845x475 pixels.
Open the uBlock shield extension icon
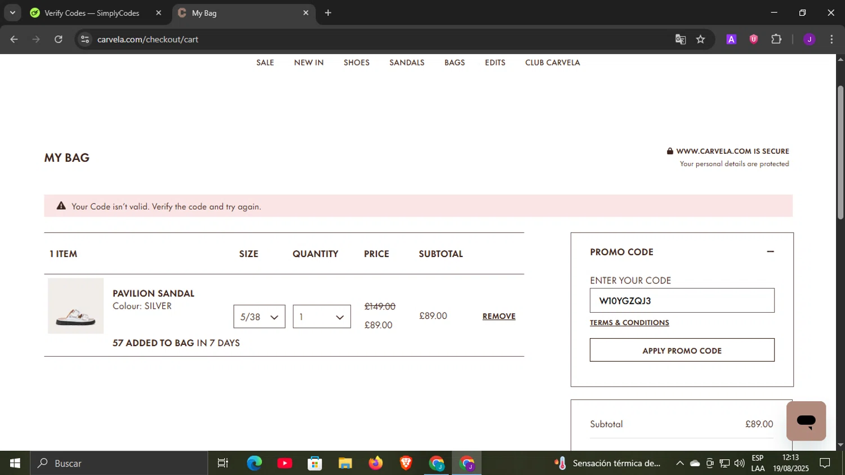pyautogui.click(x=754, y=39)
